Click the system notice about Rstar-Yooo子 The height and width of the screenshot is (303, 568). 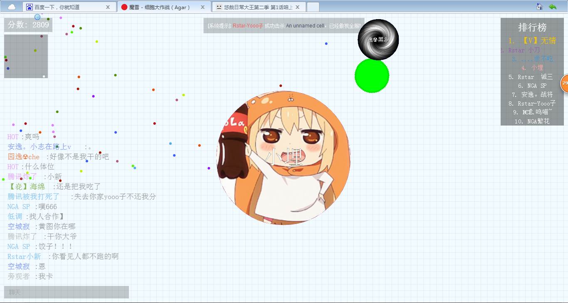click(284, 26)
